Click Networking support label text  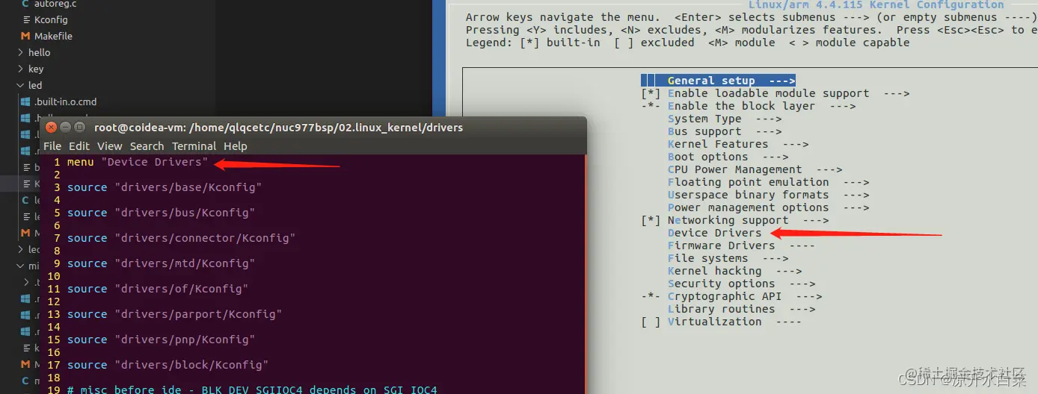pyautogui.click(x=728, y=220)
